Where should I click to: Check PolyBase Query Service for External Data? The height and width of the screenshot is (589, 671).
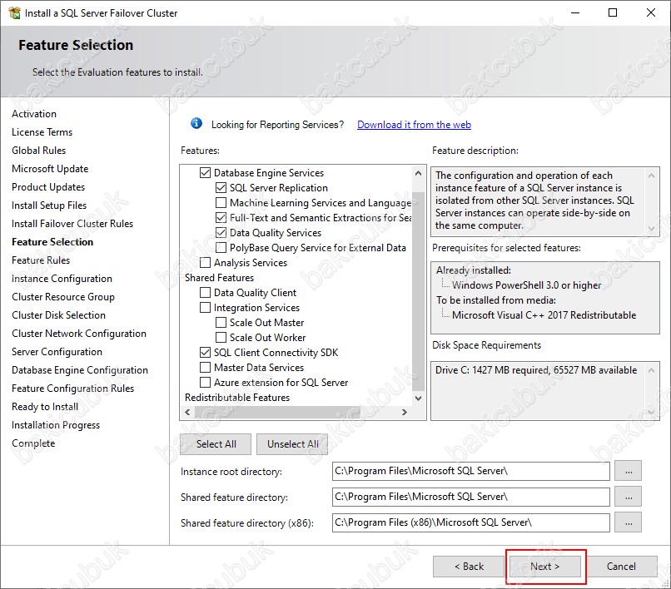(221, 248)
